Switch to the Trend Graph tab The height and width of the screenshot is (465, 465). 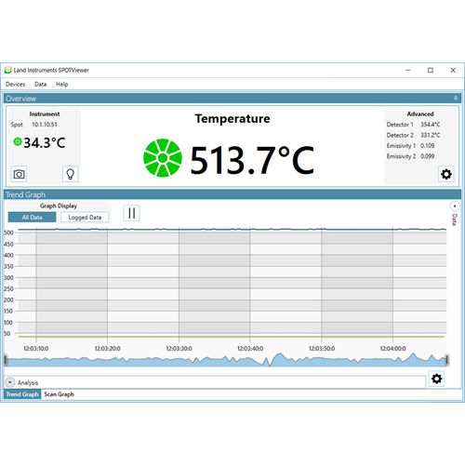click(22, 394)
